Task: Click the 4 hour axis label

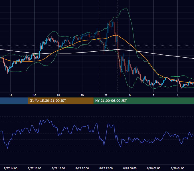Action: tap(177, 95)
